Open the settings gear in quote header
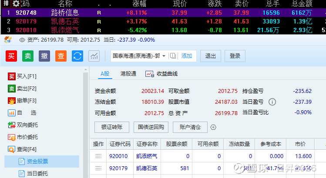 pos(16,3)
